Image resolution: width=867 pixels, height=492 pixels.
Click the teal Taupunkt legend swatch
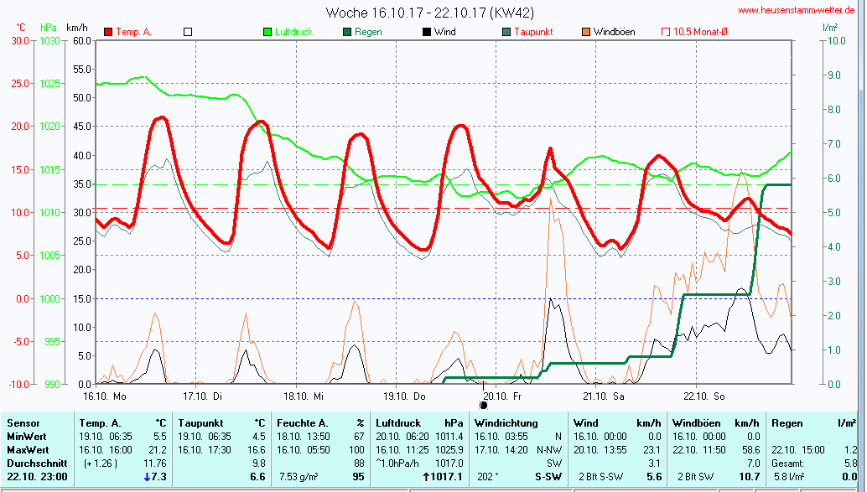coord(506,32)
